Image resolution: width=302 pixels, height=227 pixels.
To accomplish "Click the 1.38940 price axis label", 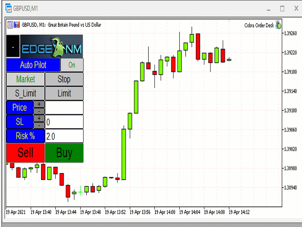I will tap(291, 187).
